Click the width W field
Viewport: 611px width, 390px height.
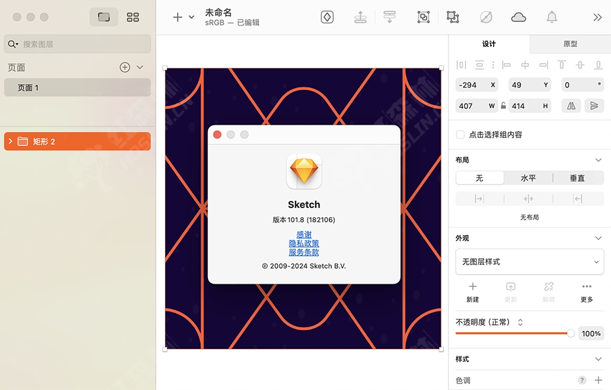[477, 106]
